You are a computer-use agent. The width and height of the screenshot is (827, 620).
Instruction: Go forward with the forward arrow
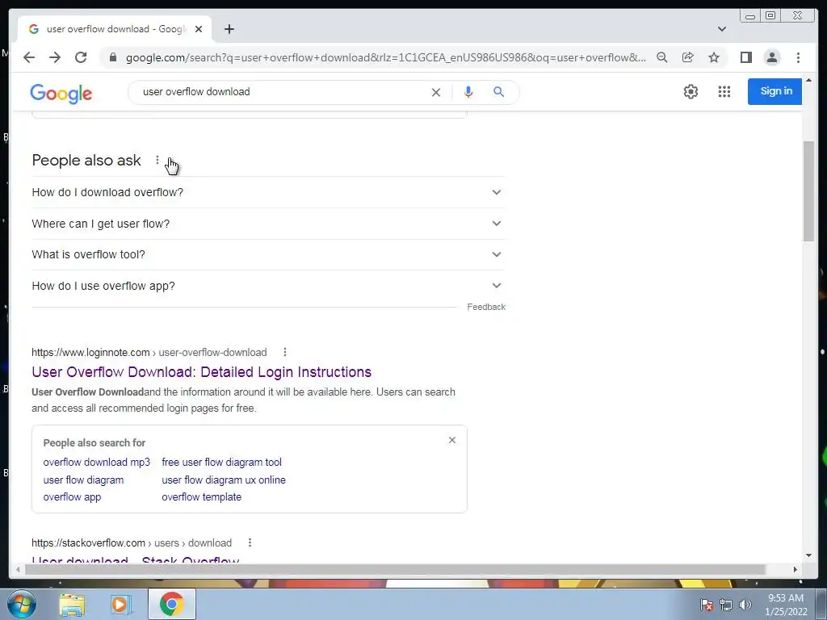[55, 57]
